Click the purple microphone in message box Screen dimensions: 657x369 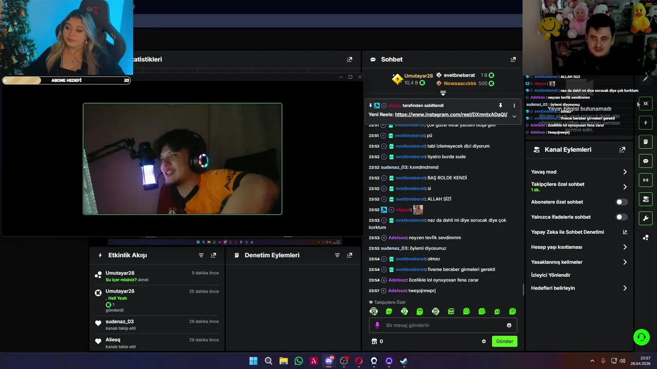tap(377, 325)
